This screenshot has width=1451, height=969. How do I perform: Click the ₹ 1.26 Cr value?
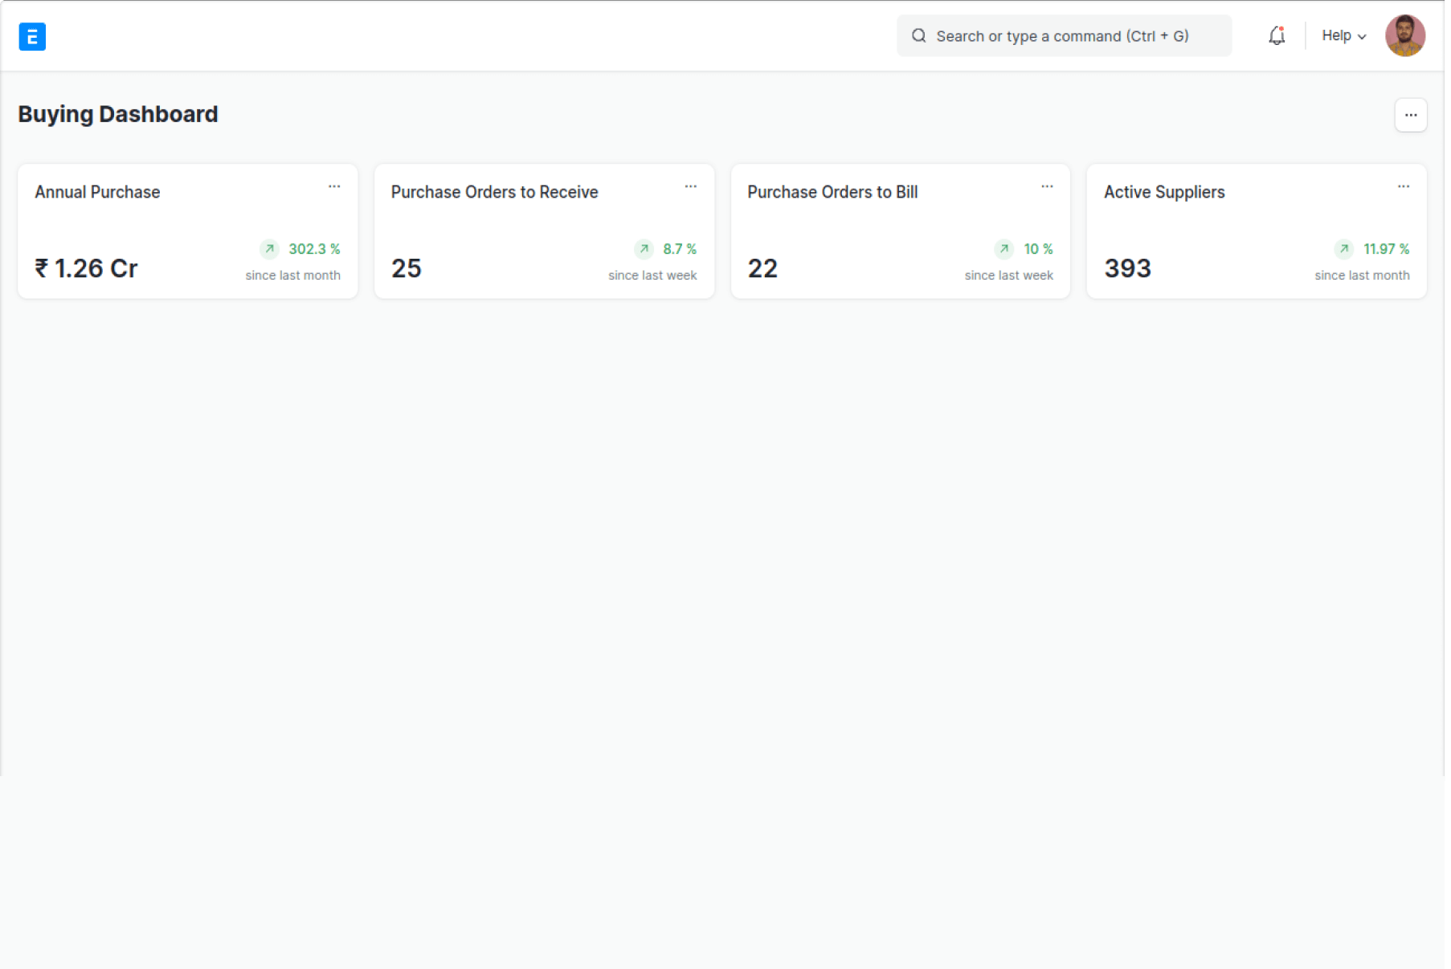coord(87,269)
